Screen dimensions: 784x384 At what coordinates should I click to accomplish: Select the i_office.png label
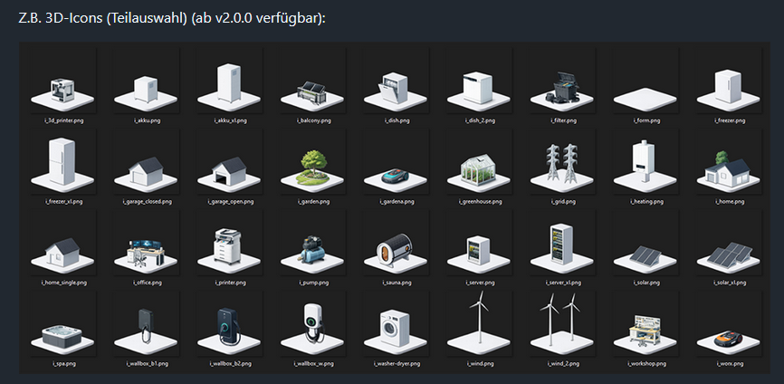pos(148,283)
